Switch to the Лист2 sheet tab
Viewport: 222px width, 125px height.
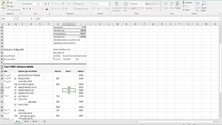point(26,122)
